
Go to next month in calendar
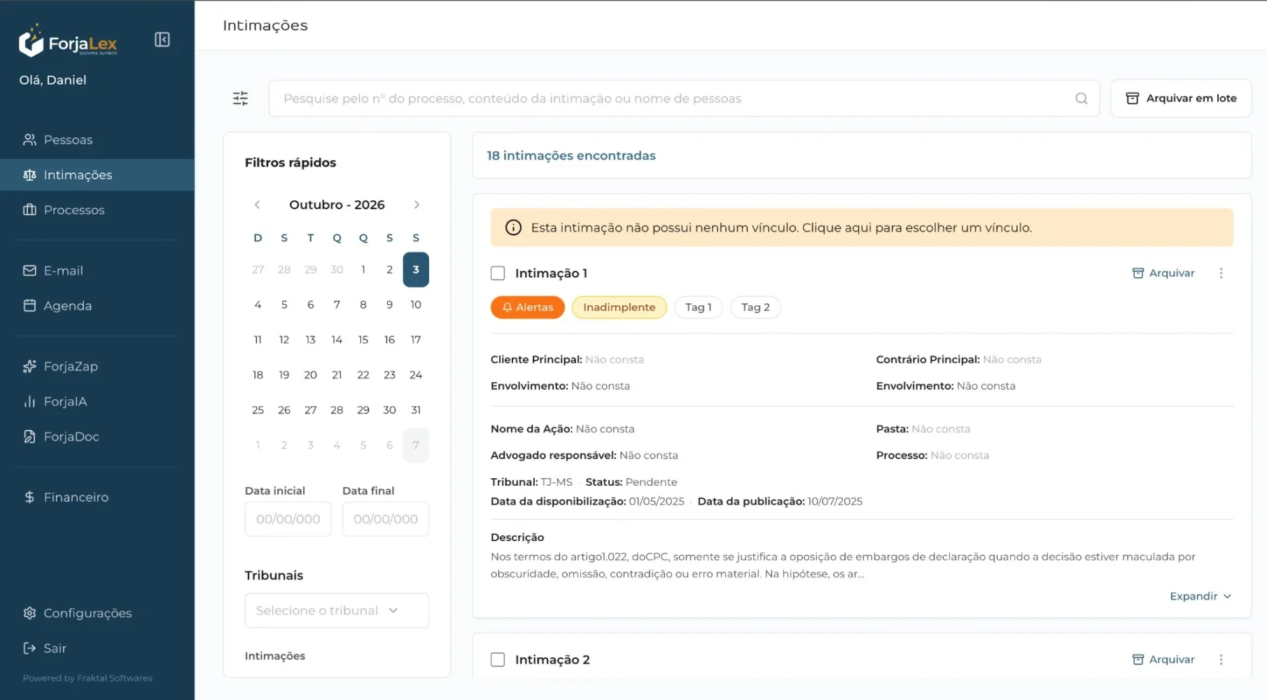tap(416, 205)
